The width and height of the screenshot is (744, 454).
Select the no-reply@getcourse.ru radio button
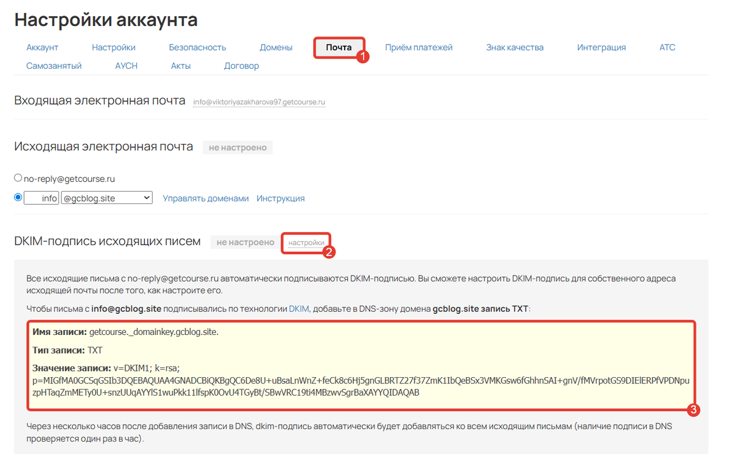point(18,177)
